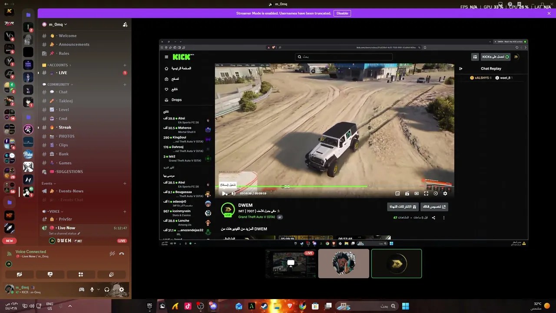Edit channel status pencil under Live Now

tap(79, 233)
